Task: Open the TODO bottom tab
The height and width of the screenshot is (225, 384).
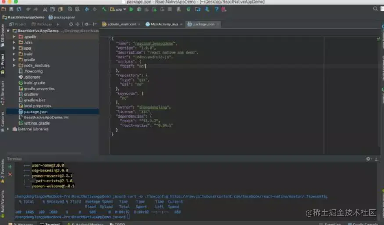Action: click(117, 224)
